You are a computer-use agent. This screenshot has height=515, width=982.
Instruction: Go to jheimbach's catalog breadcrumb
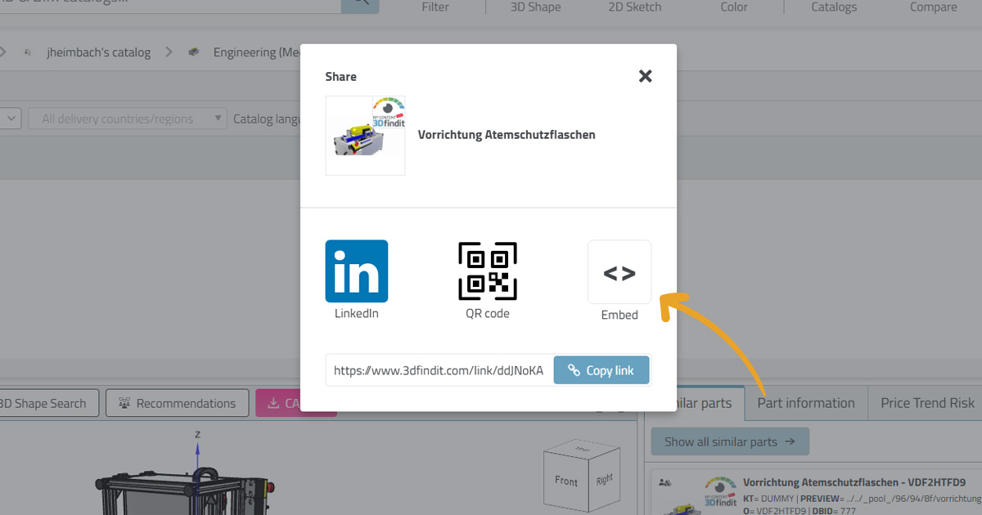click(x=98, y=52)
